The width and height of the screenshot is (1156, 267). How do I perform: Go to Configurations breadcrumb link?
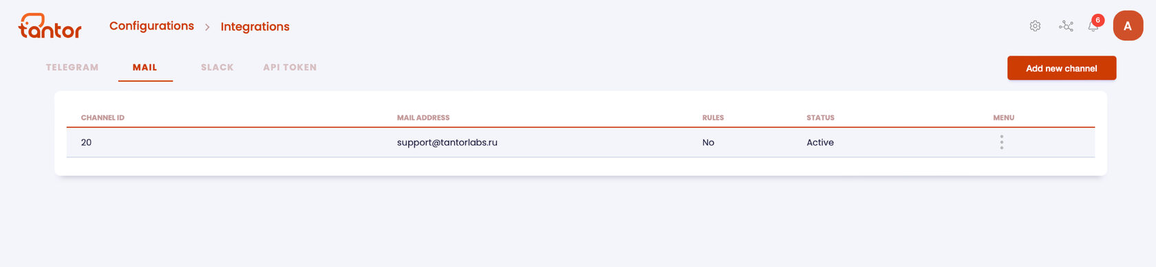click(x=151, y=26)
